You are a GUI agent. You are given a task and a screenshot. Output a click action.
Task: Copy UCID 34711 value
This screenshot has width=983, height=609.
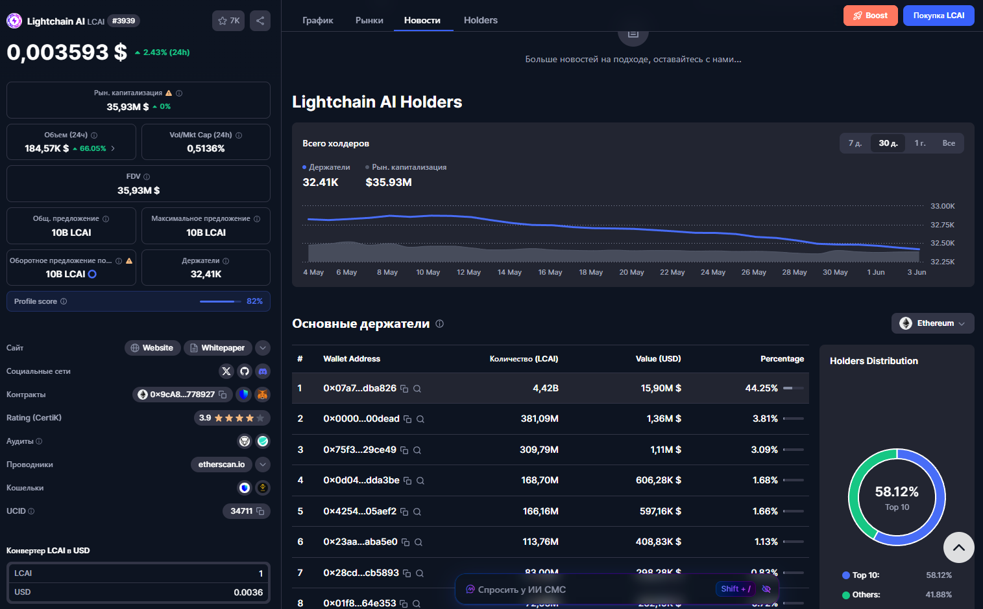260,511
